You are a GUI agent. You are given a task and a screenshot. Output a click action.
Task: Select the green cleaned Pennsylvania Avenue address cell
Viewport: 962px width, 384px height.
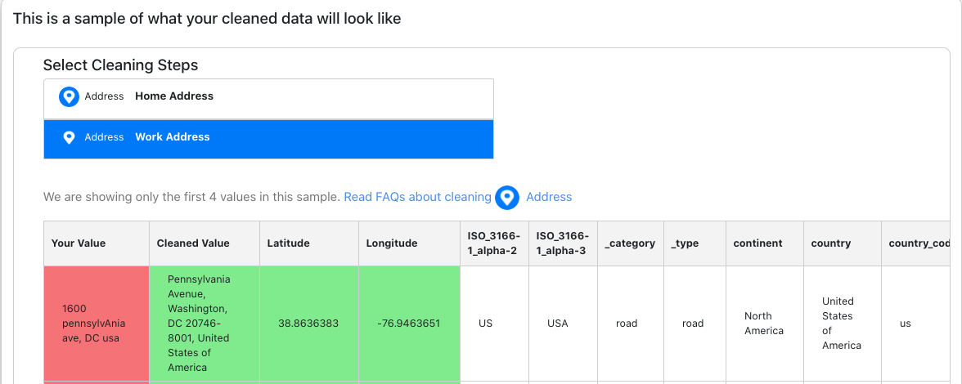205,324
